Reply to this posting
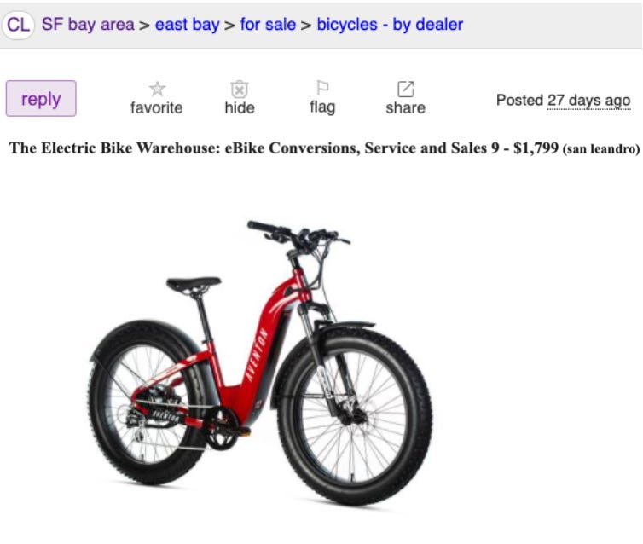This screenshot has height=544, width=643. [x=41, y=98]
